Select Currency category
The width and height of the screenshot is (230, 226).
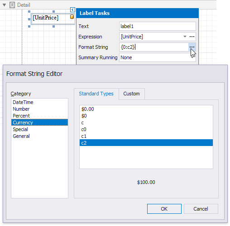tap(39, 122)
